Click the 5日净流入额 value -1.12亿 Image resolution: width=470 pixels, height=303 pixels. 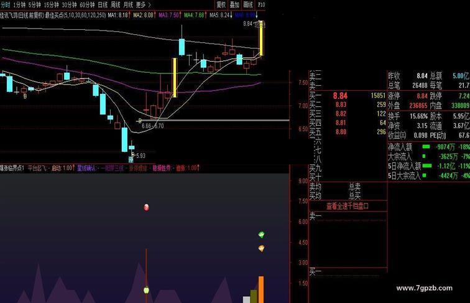[446, 166]
